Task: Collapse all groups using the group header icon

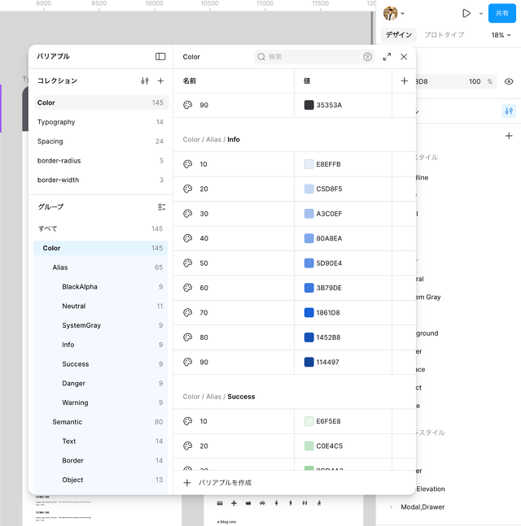Action: [x=160, y=207]
